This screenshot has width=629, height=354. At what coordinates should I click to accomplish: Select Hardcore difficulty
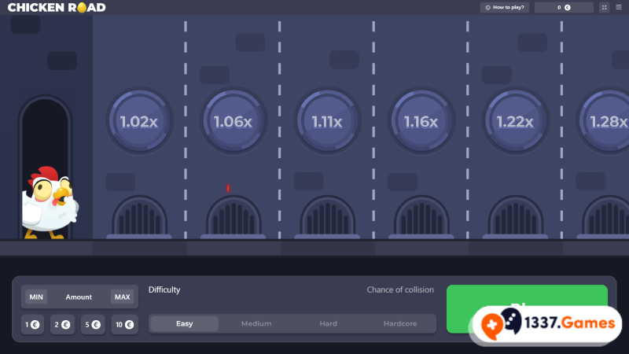pyautogui.click(x=400, y=323)
